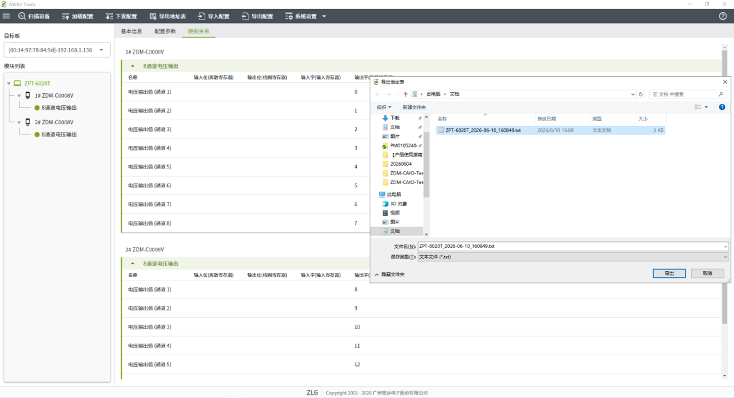734x398 pixels.
Task: Click the 导出 button in the dialog
Action: pyautogui.click(x=669, y=273)
